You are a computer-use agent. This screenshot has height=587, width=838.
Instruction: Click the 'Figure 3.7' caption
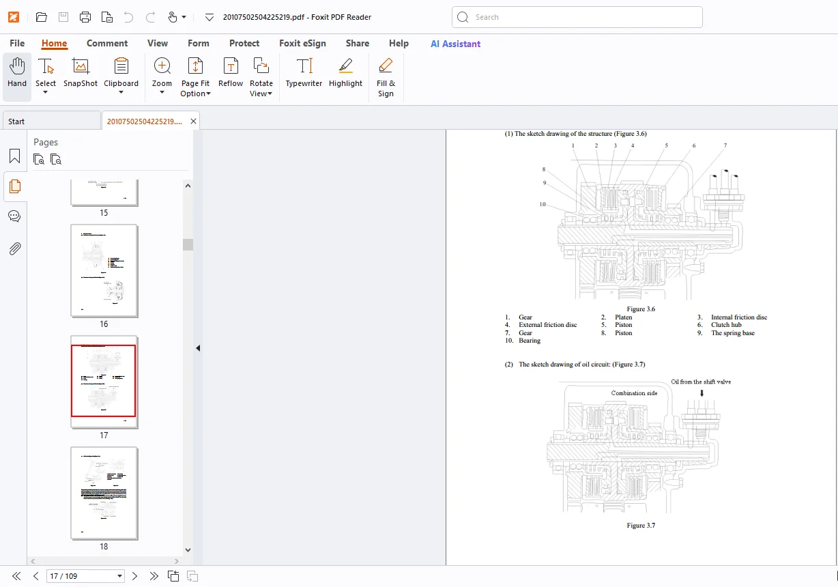coord(641,526)
